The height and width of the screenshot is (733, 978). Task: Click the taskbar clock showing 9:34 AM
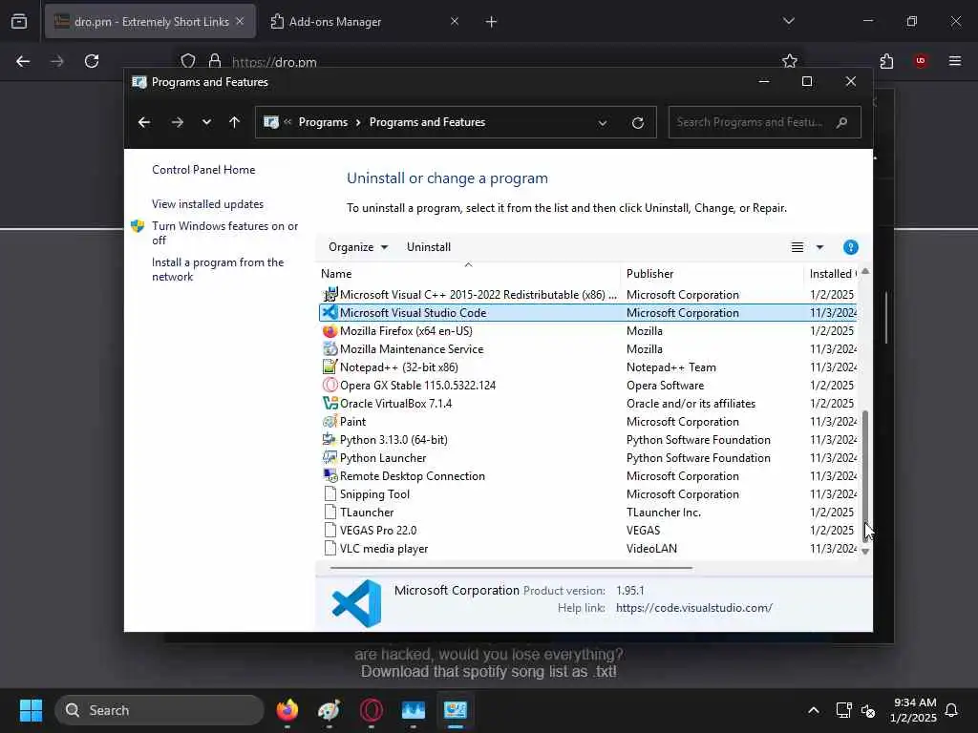913,710
